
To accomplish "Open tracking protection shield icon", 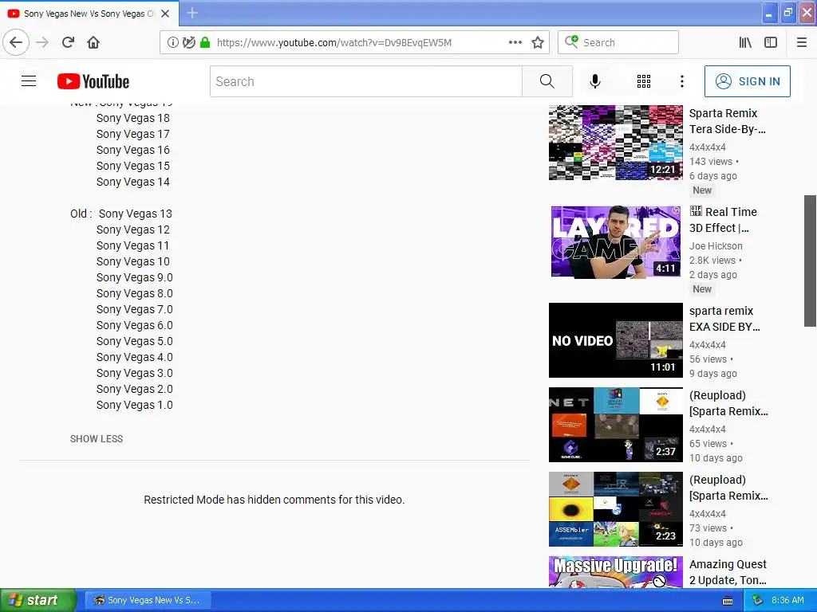I will pos(188,42).
